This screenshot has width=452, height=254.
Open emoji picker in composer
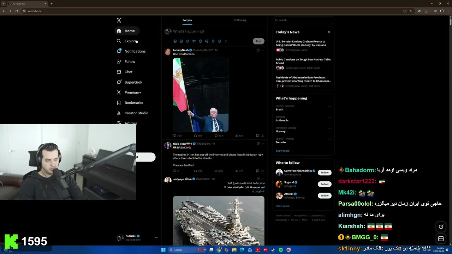point(200,41)
